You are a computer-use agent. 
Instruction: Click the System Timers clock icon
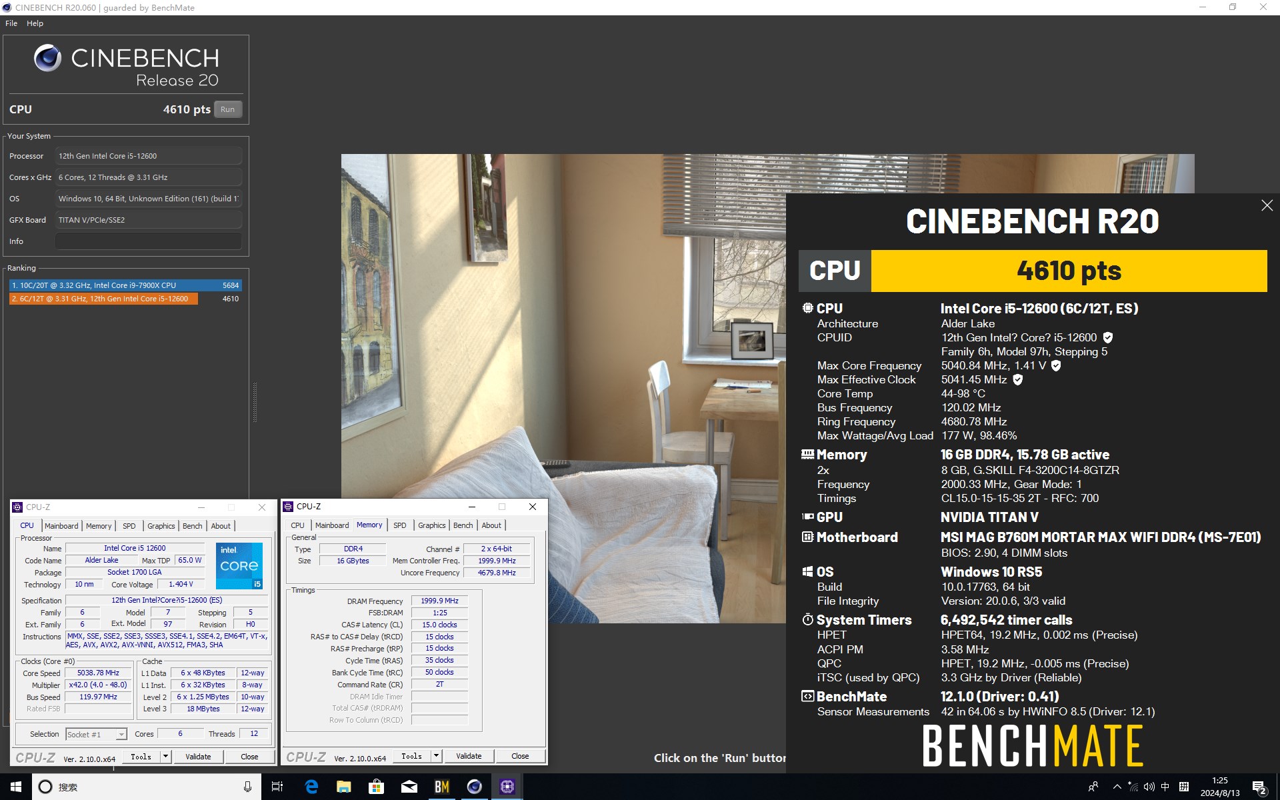coord(807,620)
